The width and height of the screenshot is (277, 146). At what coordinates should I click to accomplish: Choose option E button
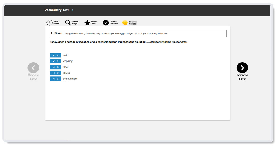click(x=56, y=79)
